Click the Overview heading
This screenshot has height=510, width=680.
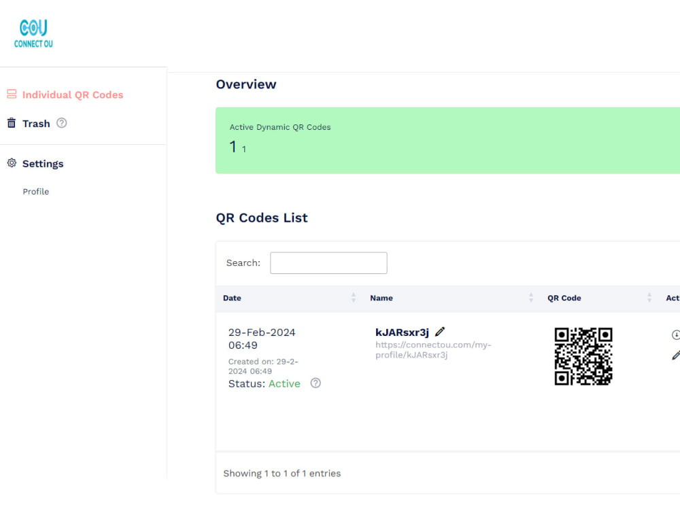point(246,84)
